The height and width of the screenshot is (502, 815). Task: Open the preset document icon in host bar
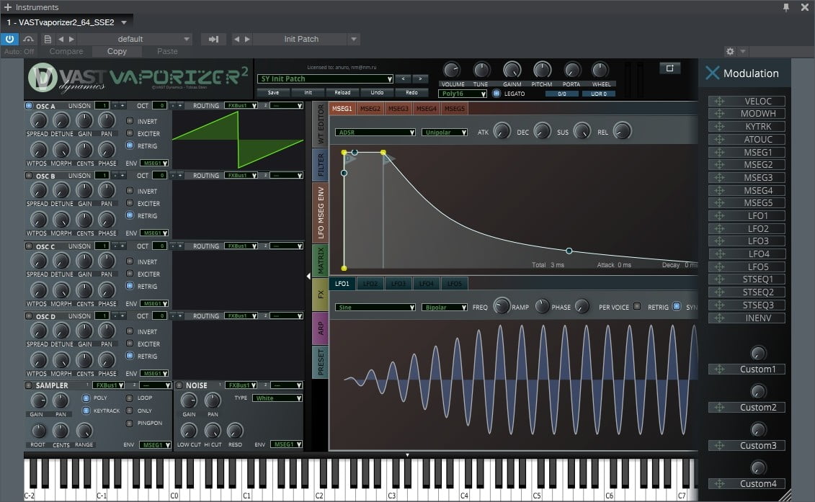(x=48, y=39)
